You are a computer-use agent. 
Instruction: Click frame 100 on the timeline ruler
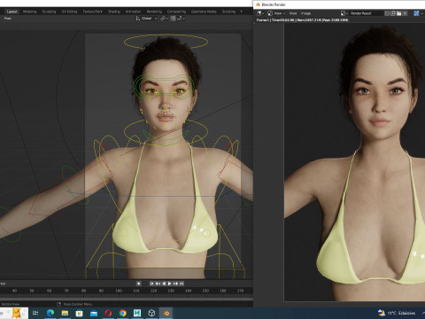(119, 291)
